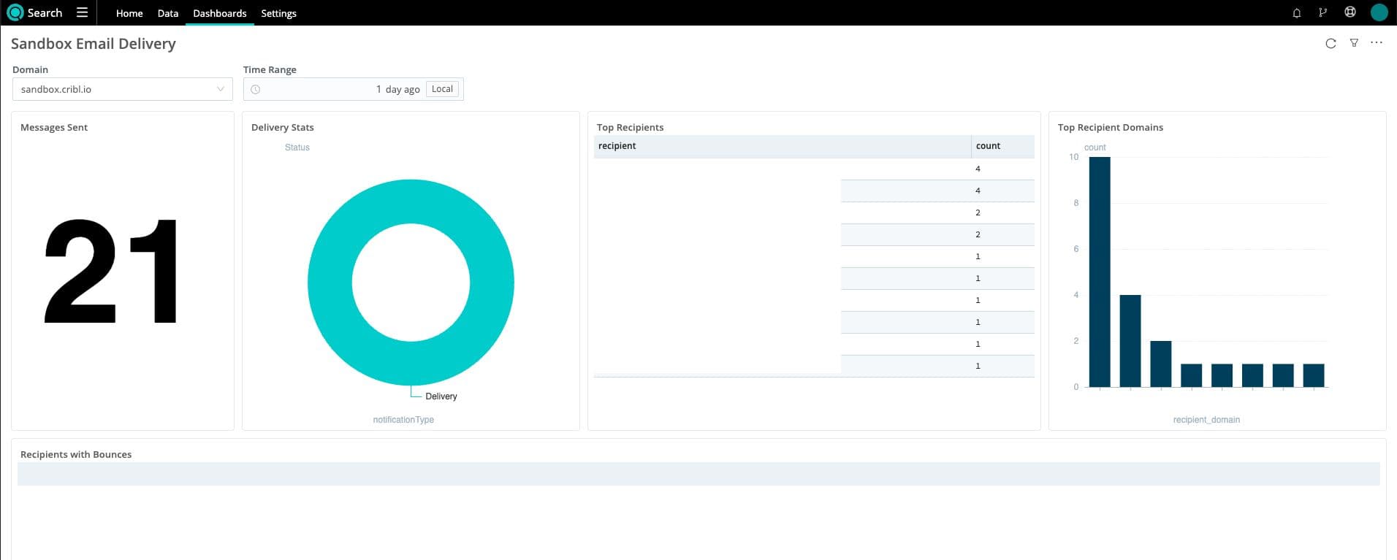The width and height of the screenshot is (1397, 560).
Task: Click the git branch version control icon
Action: (x=1322, y=13)
